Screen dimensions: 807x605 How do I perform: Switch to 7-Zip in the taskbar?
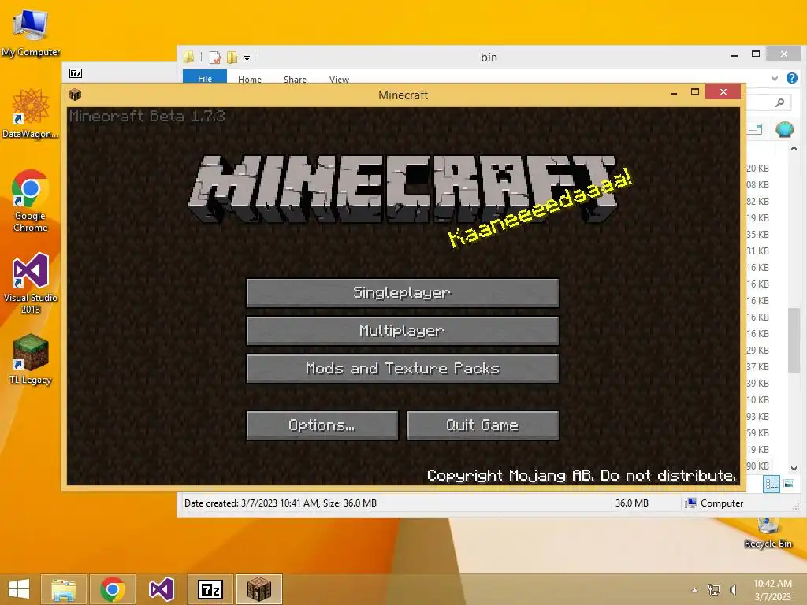pos(210,589)
